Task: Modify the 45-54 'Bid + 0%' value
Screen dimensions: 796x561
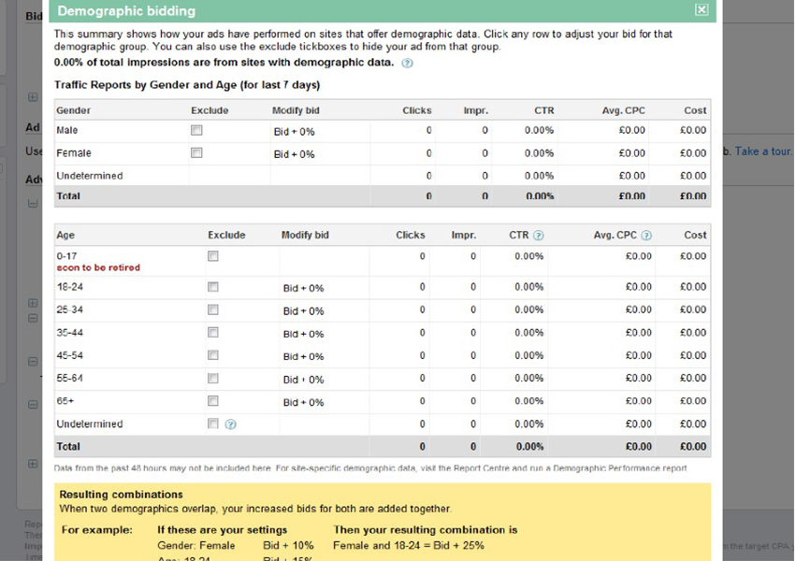Action: tap(304, 356)
